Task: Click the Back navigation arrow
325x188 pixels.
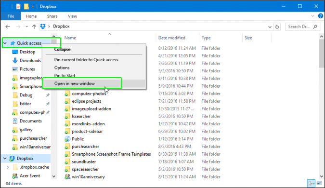Action: (8, 27)
